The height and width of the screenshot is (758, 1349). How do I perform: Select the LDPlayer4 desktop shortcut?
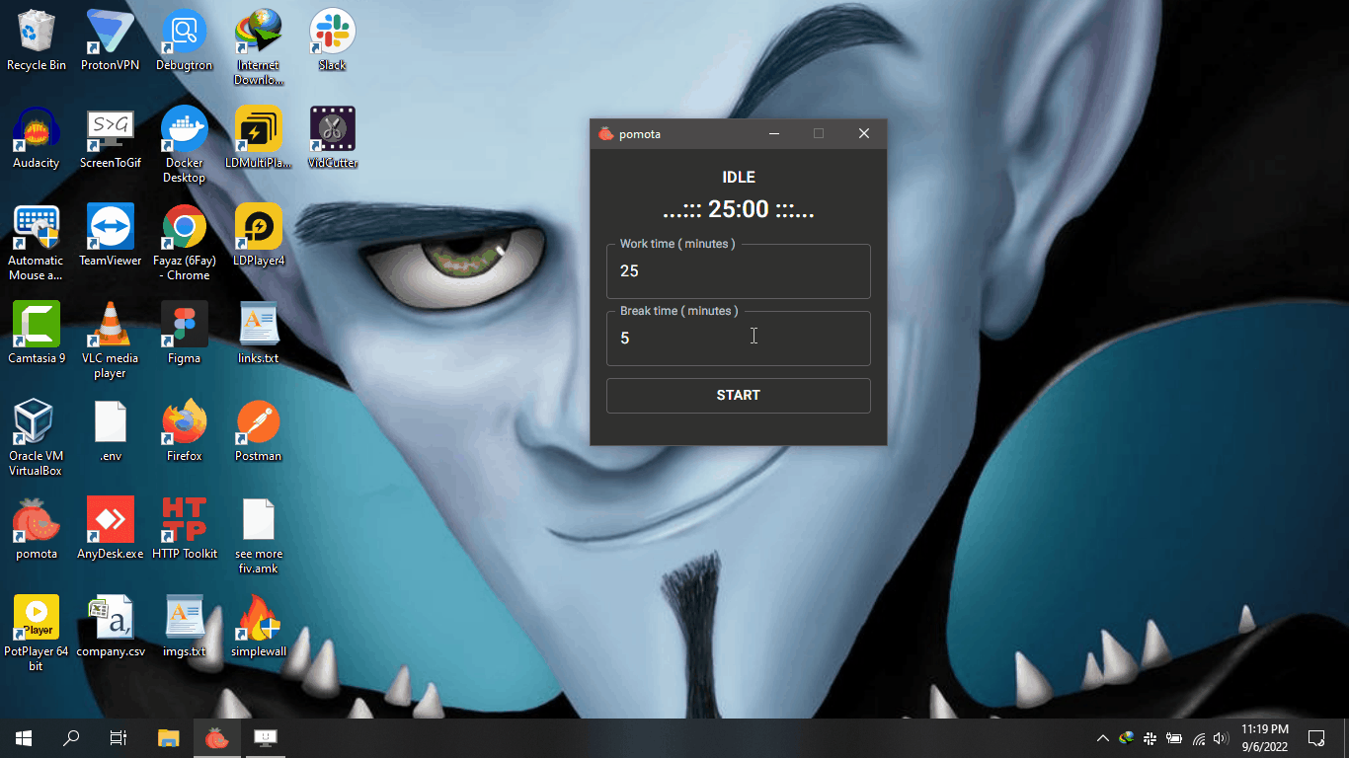[x=259, y=236]
